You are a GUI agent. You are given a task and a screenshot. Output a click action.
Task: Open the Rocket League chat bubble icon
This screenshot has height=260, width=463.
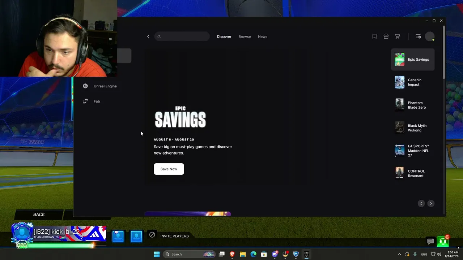click(x=430, y=241)
